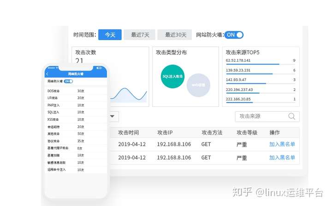Image resolution: width=332 pixels, height=206 pixels.
Task: Switch time range to 最近30天
Action: [175, 35]
